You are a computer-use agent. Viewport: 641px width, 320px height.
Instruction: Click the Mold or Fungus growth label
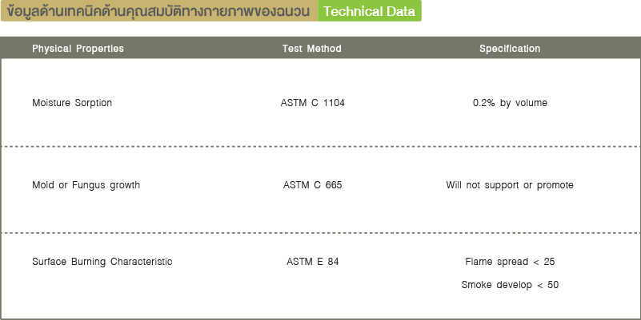click(86, 185)
